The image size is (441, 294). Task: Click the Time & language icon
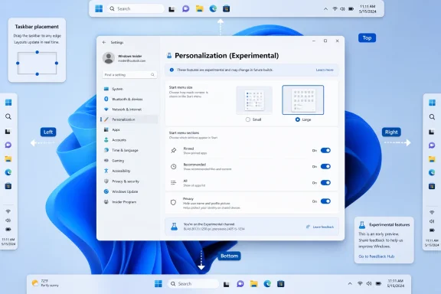(106, 150)
